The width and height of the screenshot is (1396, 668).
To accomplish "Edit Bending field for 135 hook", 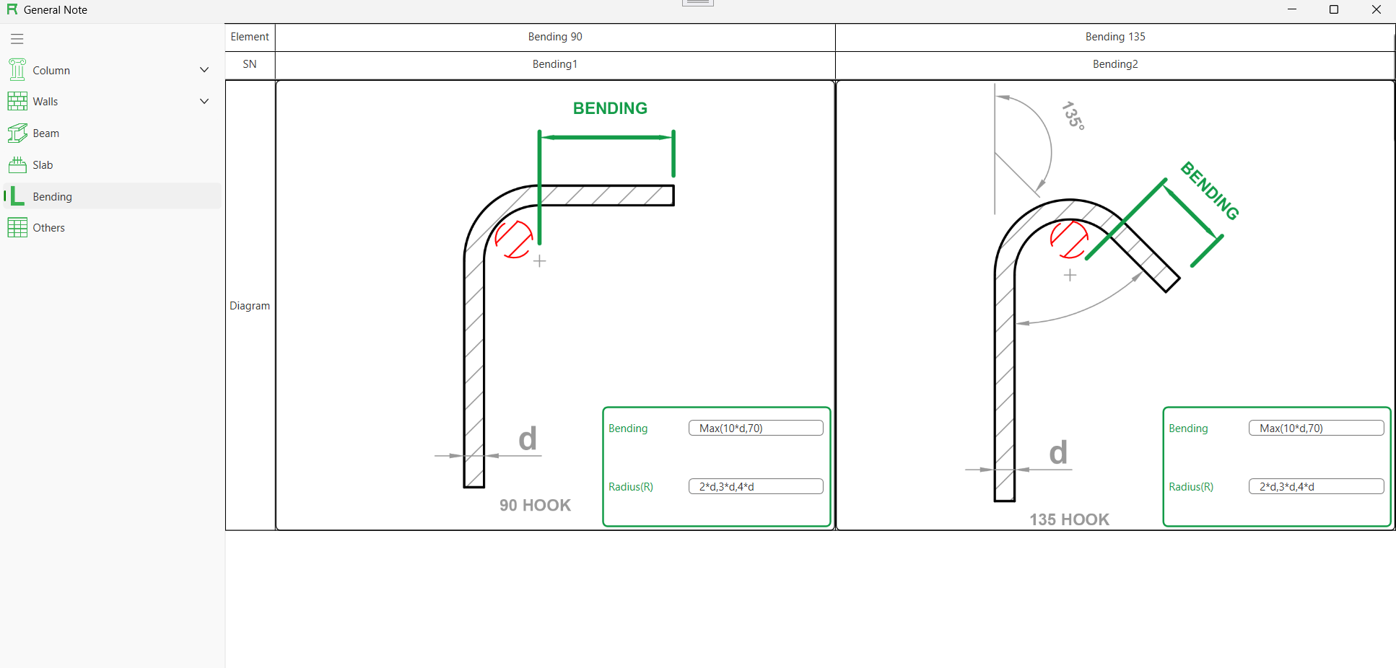I will 1316,429.
